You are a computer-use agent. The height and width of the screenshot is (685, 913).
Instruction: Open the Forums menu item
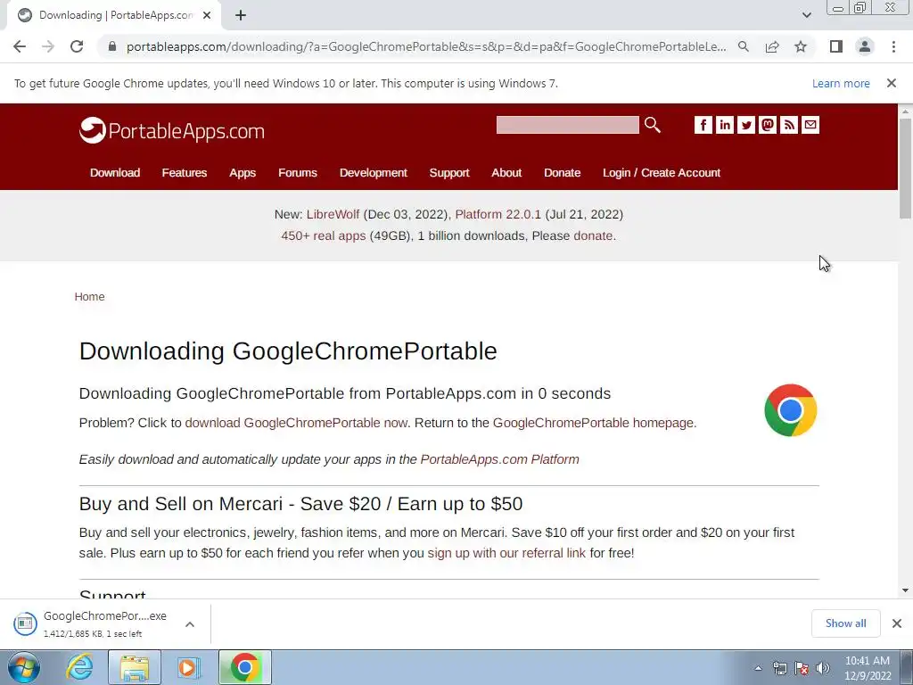click(298, 172)
